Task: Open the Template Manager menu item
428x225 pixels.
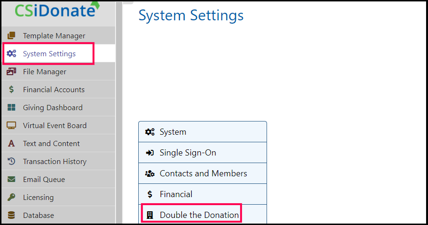Action: 54,36
